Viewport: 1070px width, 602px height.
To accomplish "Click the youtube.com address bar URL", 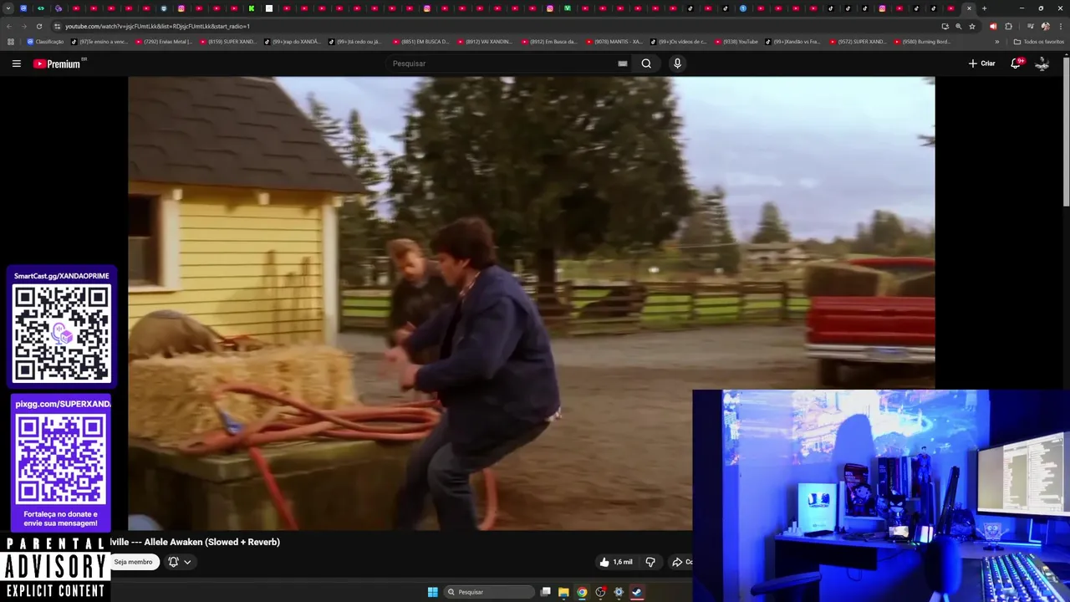I will pyautogui.click(x=157, y=26).
